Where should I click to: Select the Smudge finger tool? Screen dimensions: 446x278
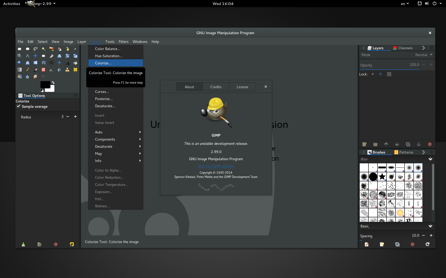coord(35,77)
